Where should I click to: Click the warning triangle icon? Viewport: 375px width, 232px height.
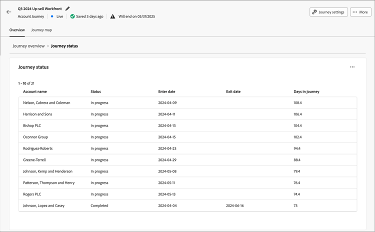[x=112, y=16]
